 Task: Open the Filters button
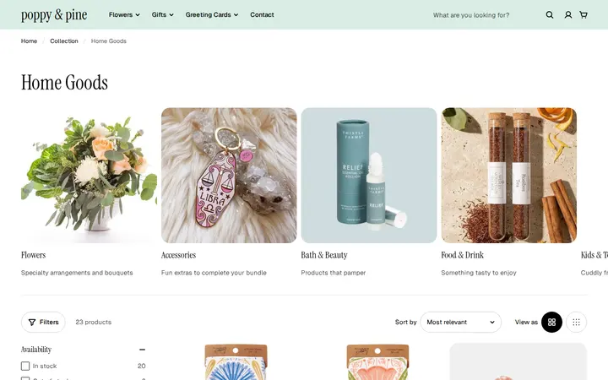[x=43, y=323]
